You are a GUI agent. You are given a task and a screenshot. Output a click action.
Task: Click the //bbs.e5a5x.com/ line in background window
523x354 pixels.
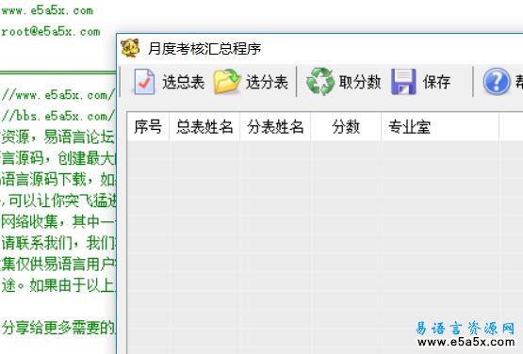coord(57,117)
